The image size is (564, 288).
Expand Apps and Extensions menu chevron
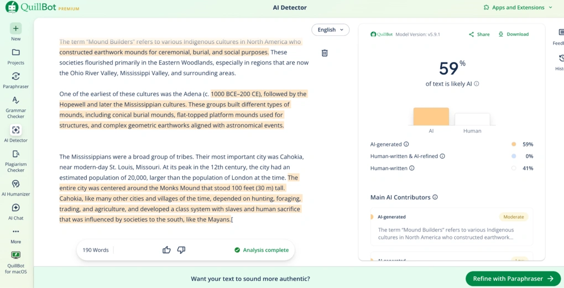pyautogui.click(x=550, y=8)
